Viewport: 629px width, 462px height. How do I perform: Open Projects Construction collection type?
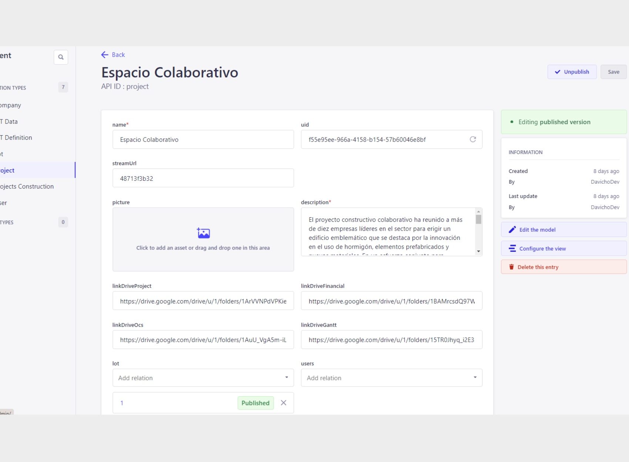[x=27, y=186]
